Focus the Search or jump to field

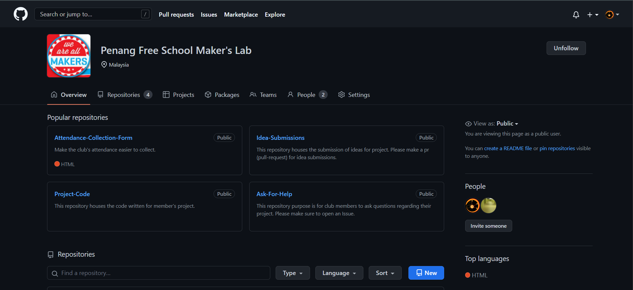[93, 14]
